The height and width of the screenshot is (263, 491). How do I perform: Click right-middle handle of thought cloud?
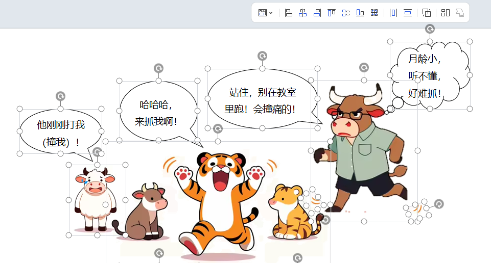470,75
